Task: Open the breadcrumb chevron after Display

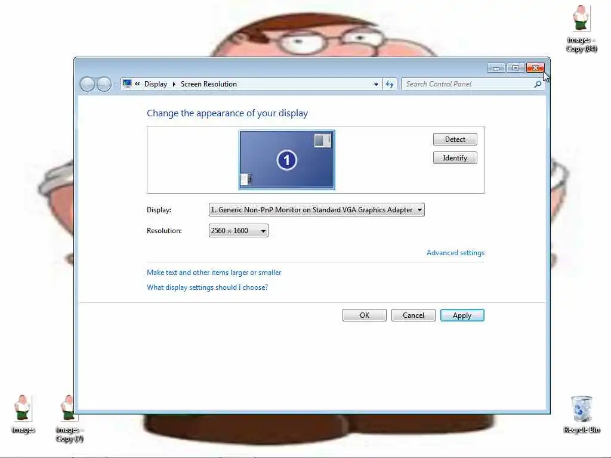Action: 174,84
